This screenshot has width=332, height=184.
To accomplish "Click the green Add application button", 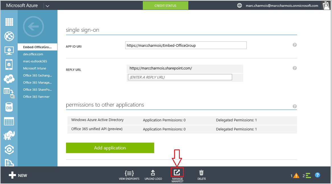I will (x=110, y=148).
